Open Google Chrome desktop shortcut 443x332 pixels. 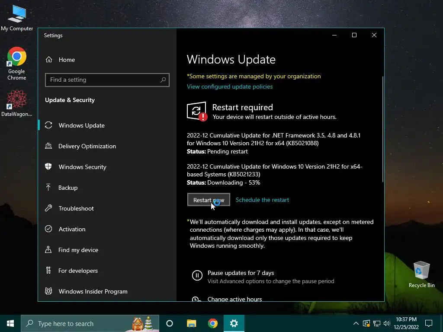pos(17,64)
